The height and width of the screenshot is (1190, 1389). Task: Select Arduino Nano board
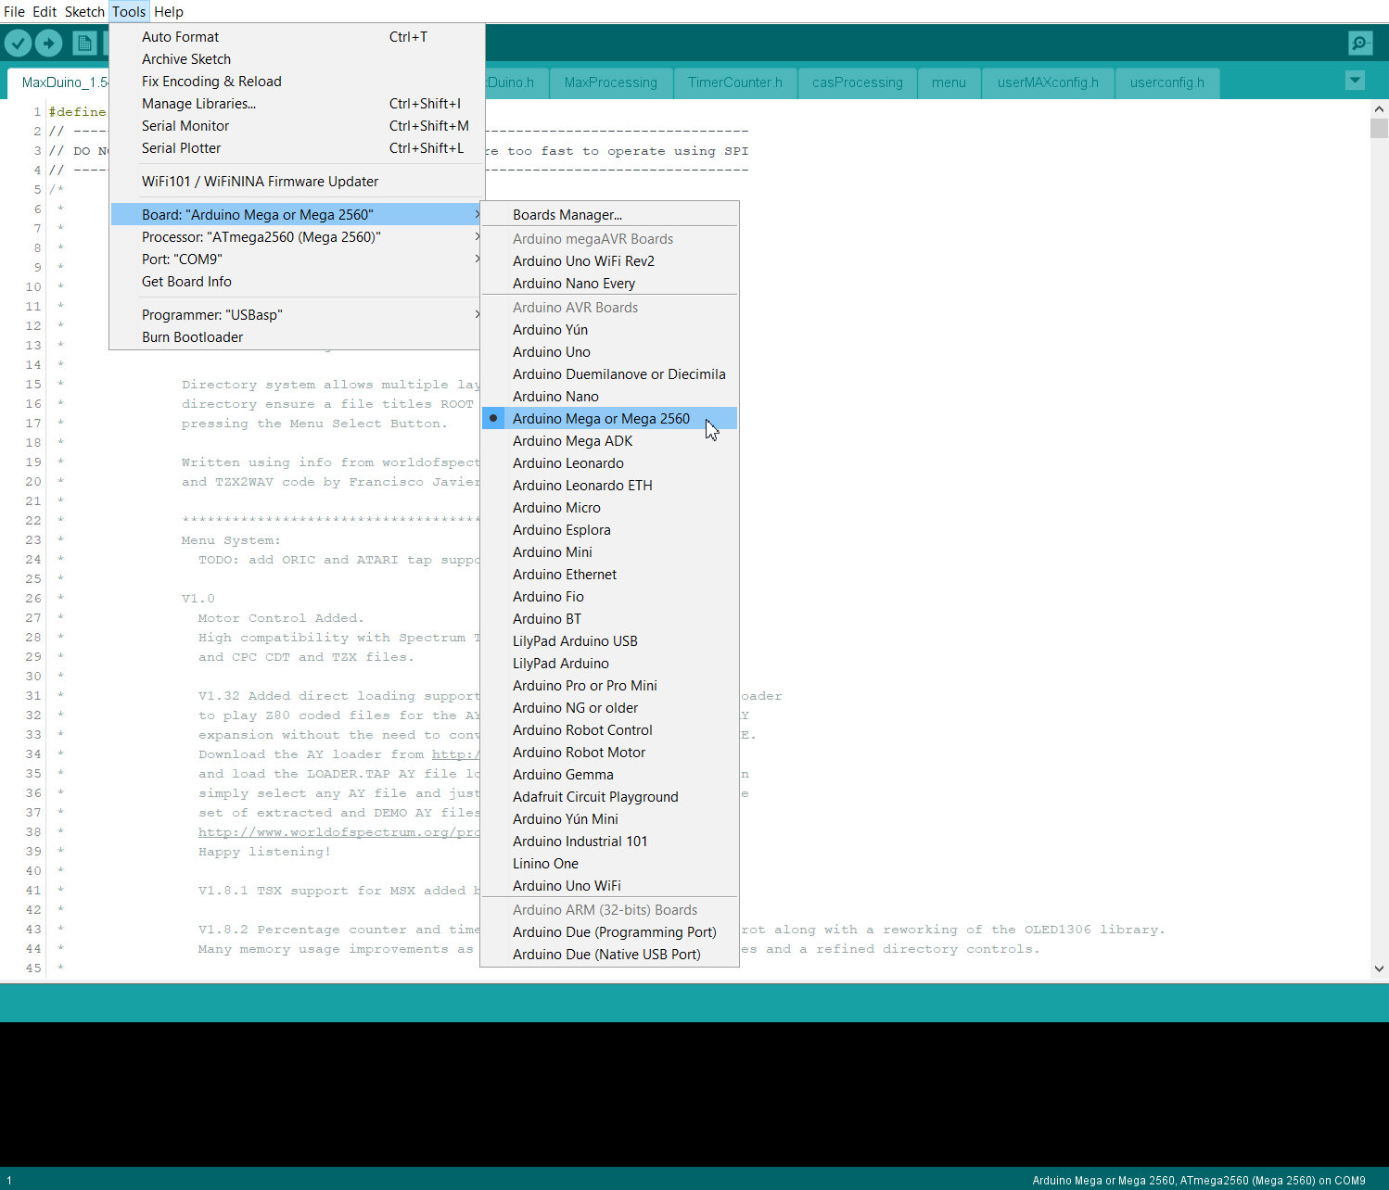pyautogui.click(x=609, y=397)
